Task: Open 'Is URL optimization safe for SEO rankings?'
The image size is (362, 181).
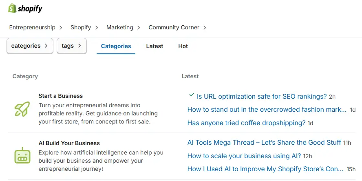Action: (x=261, y=97)
